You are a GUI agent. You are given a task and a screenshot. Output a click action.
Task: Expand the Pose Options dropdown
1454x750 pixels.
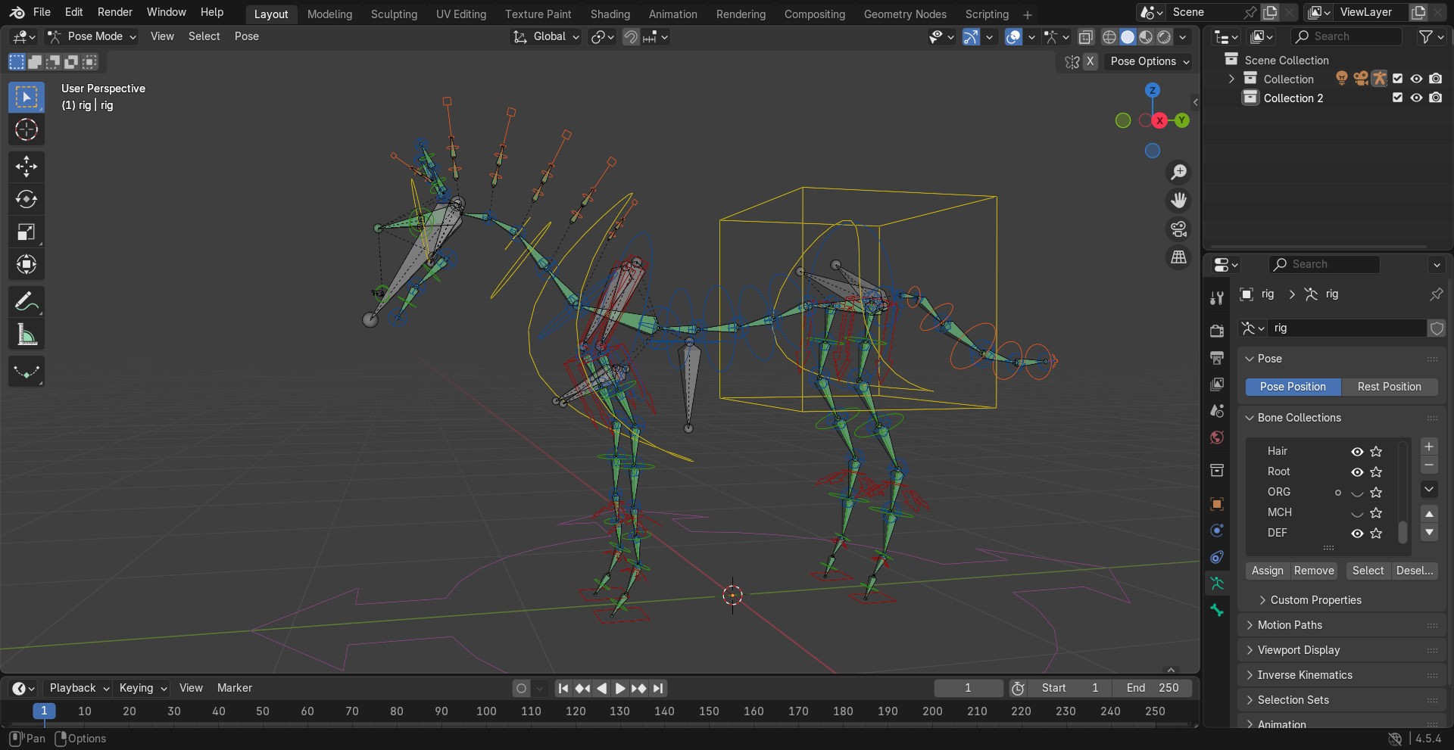pyautogui.click(x=1149, y=61)
